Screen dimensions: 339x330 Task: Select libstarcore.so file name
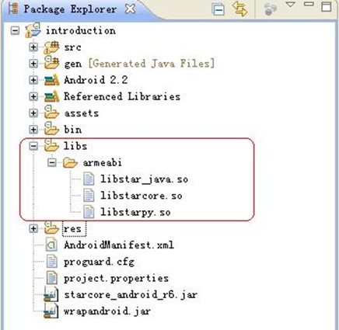coord(142,196)
